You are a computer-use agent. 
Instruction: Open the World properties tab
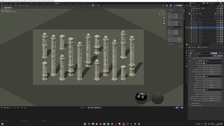(x=187, y=61)
